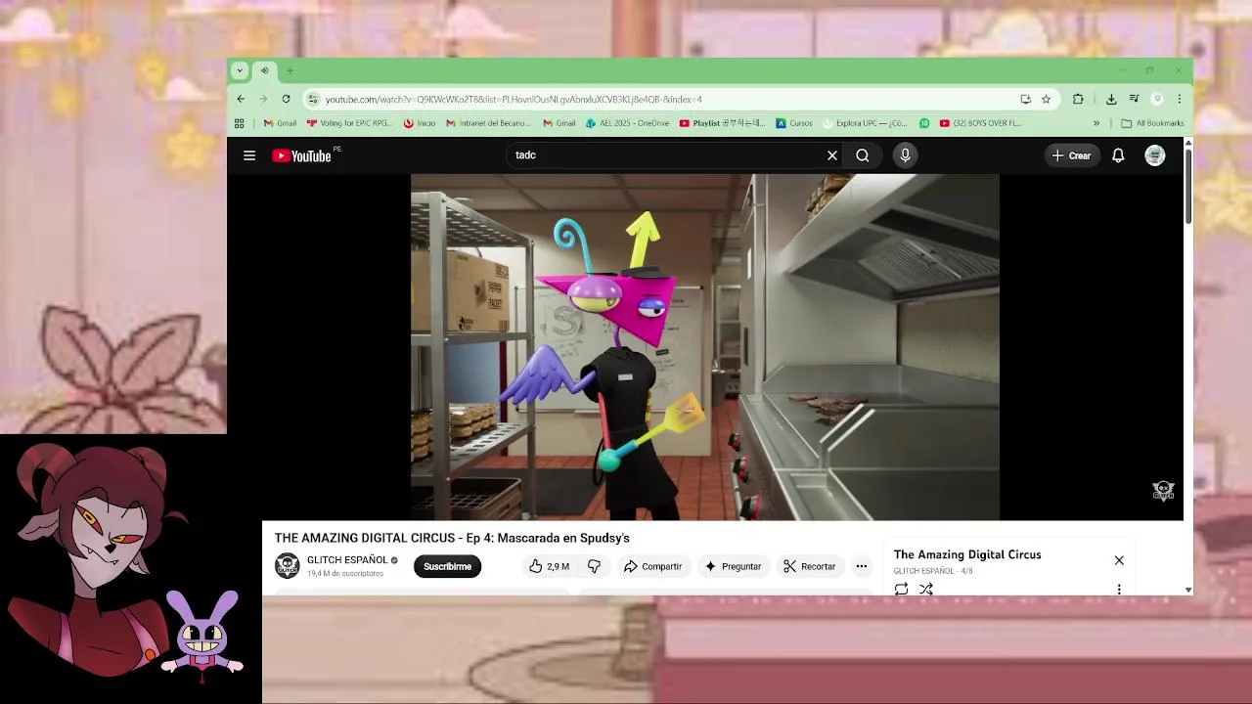This screenshot has width=1252, height=704.
Task: Open Explora UPC bookmark
Action: 865,123
